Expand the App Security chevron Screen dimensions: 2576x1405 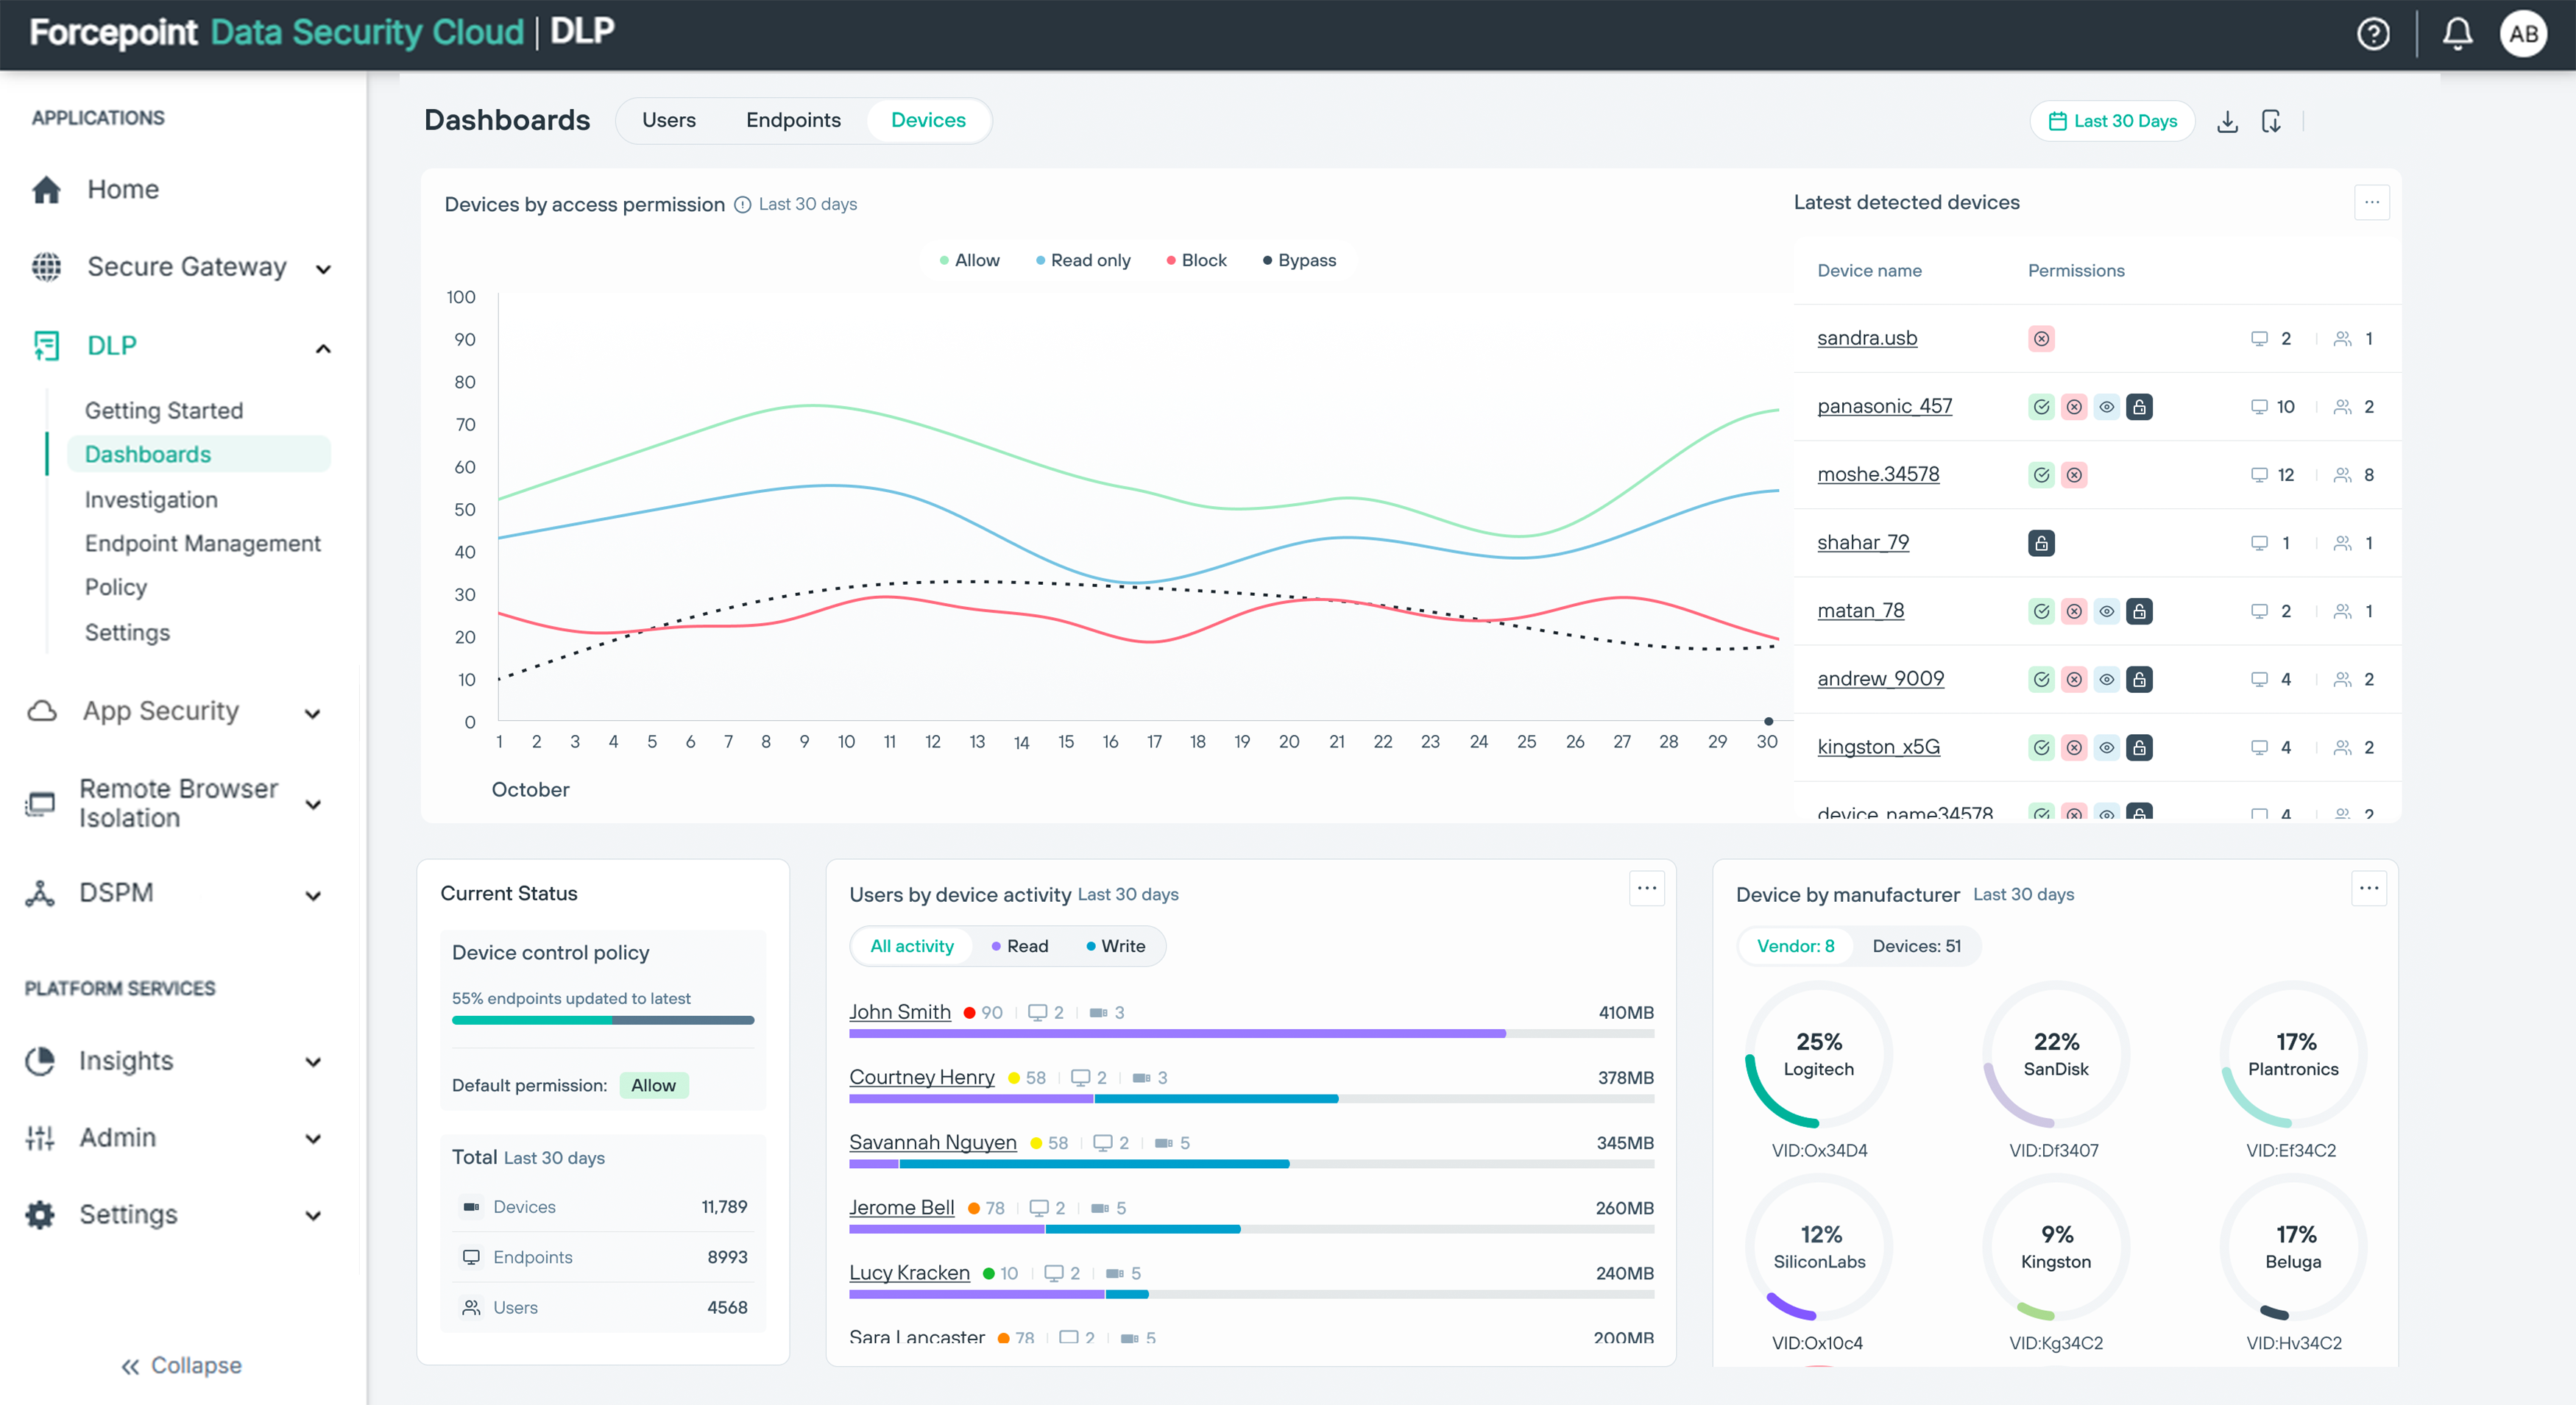[313, 714]
